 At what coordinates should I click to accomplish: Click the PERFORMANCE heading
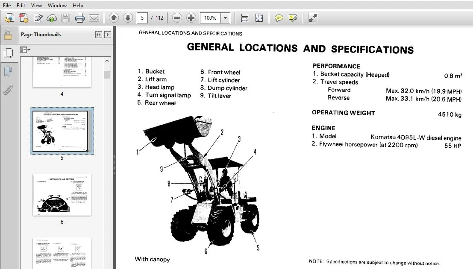[x=336, y=66]
